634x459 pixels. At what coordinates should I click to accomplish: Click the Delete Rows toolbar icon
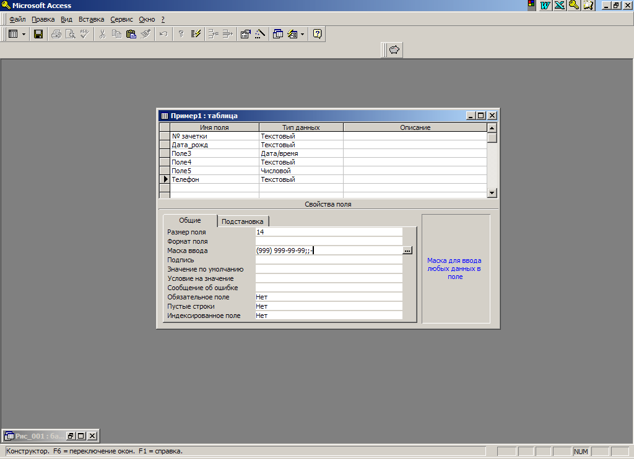228,35
